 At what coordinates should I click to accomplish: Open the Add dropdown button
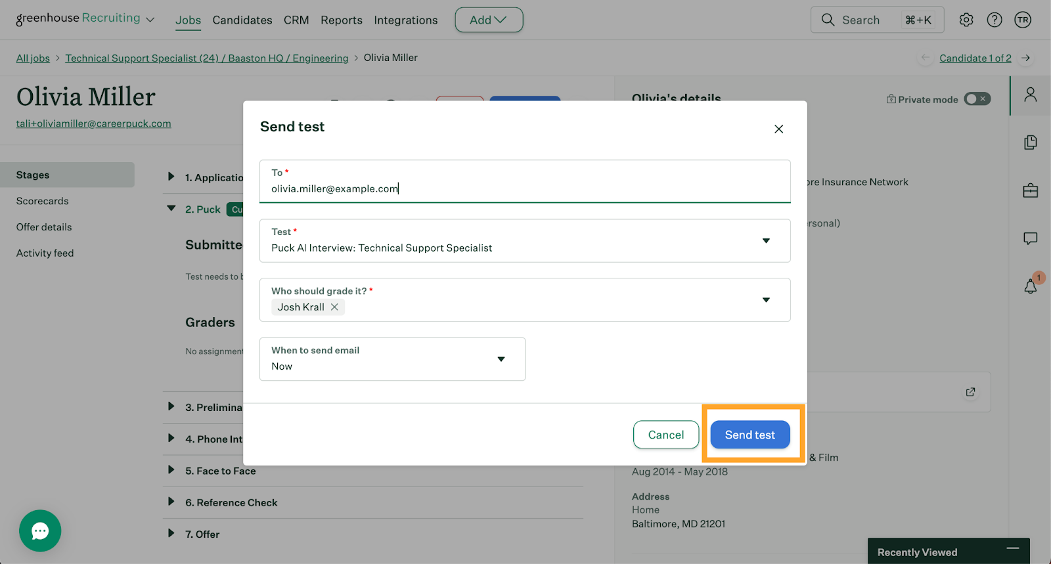488,20
